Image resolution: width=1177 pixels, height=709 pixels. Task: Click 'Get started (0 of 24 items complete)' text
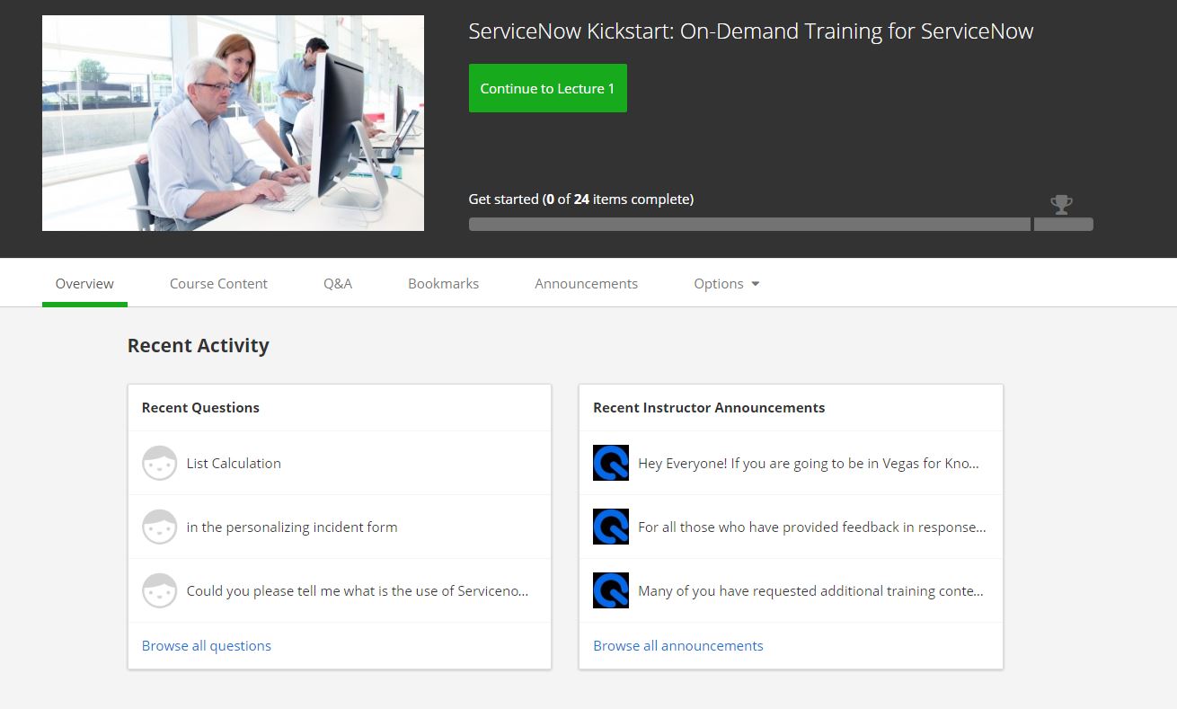[581, 199]
